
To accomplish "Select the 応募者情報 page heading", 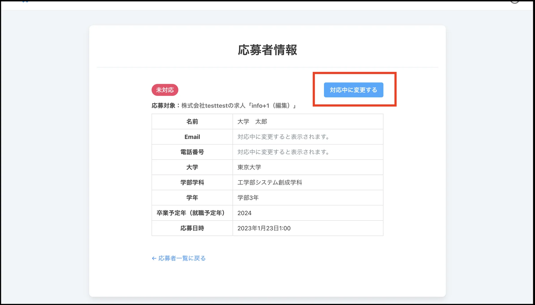I will tap(267, 50).
